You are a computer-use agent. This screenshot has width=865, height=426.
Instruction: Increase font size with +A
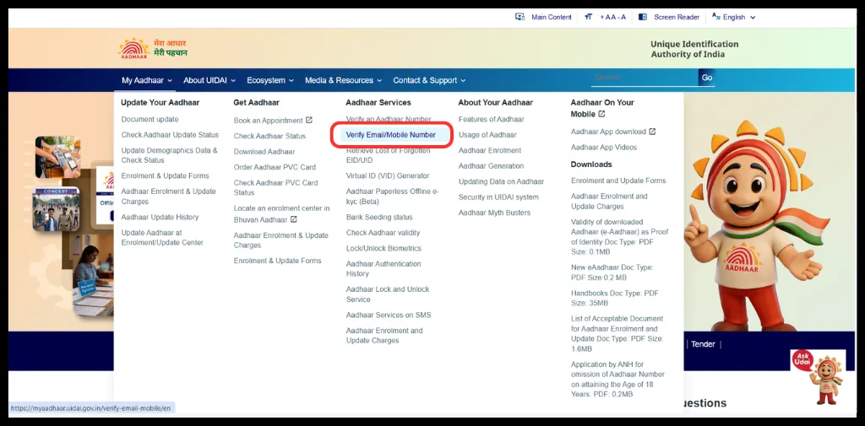pyautogui.click(x=607, y=17)
